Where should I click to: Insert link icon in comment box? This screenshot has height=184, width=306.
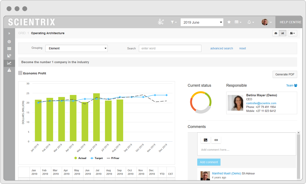(216, 140)
